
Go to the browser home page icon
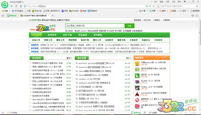[x=21, y=6]
